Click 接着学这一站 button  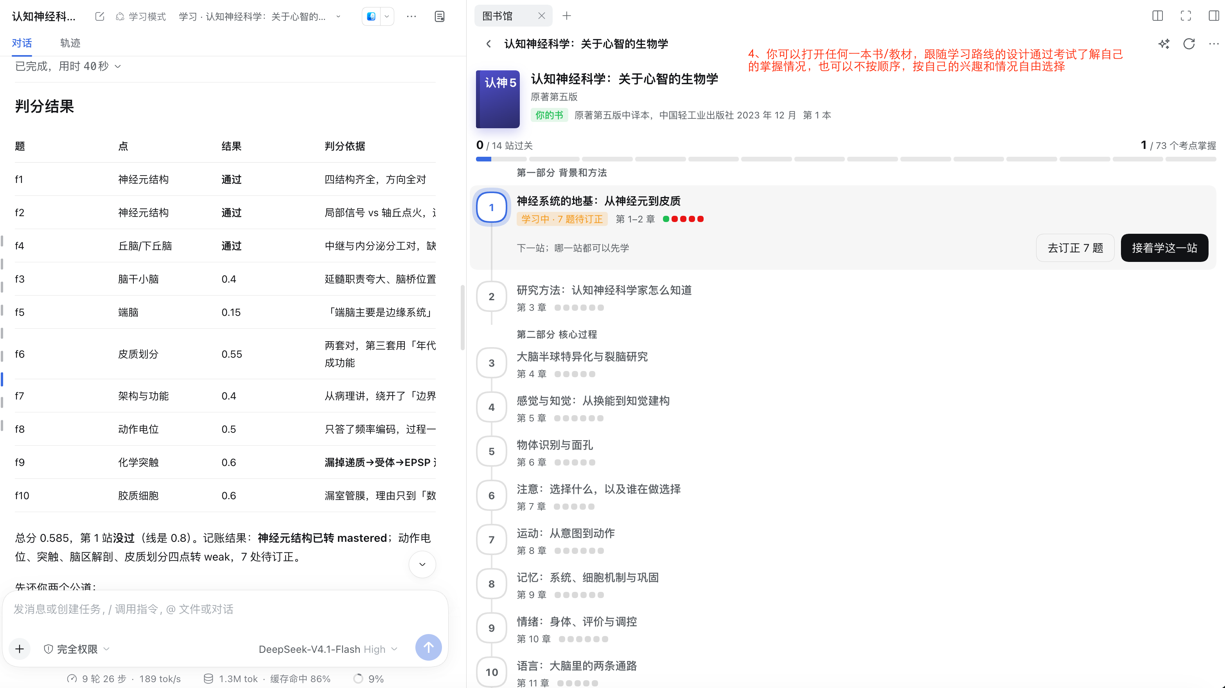coord(1164,247)
